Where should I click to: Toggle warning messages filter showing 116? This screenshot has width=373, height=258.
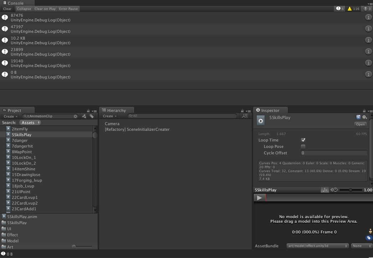click(353, 9)
